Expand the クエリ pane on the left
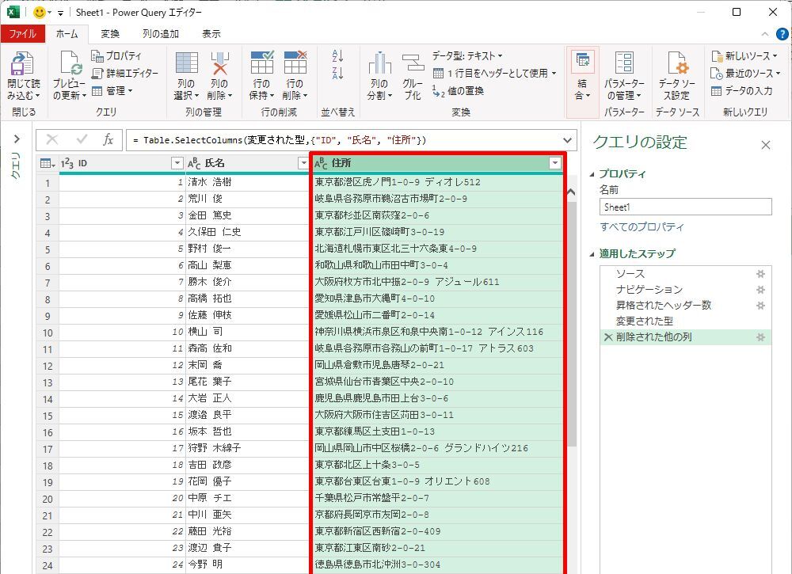This screenshot has width=792, height=574. tap(16, 139)
